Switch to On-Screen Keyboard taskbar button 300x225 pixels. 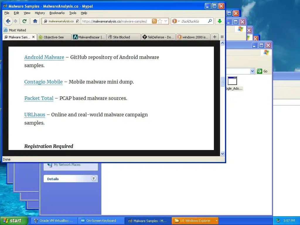click(101, 221)
